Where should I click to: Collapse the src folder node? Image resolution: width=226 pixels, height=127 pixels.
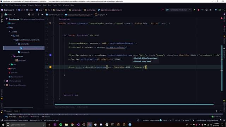pos(7,28)
